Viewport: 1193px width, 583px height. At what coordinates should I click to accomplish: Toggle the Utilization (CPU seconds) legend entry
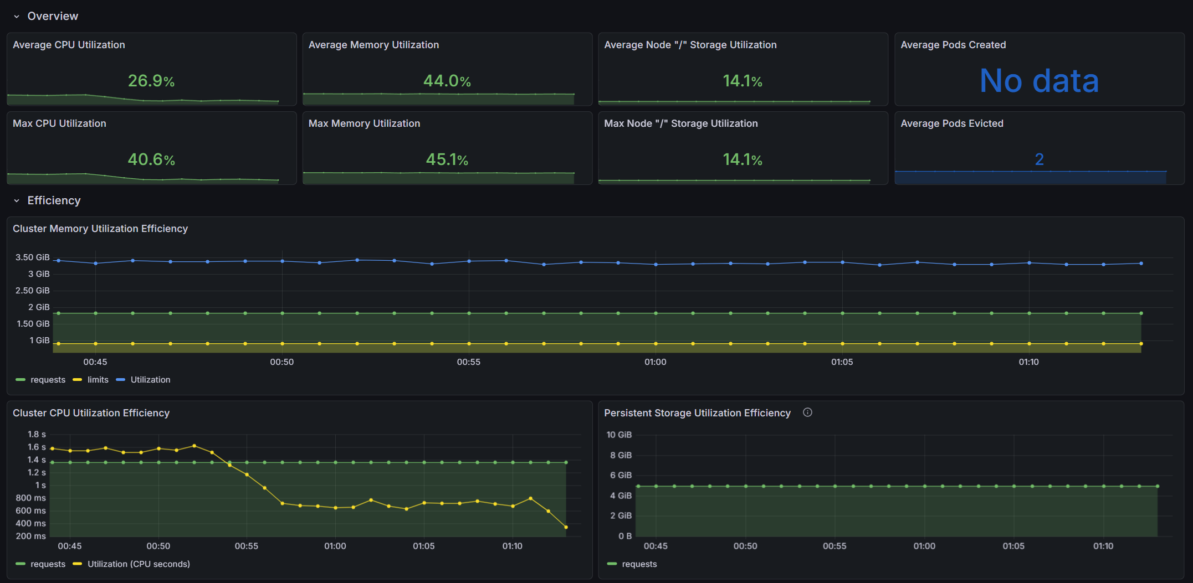(139, 564)
